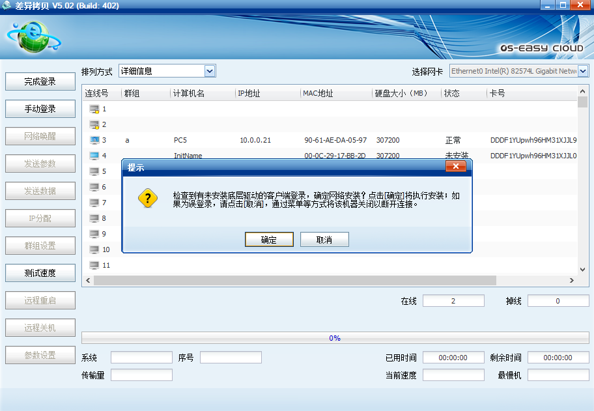Click the horizontal scrollbar under the client list
594x411 pixels.
(x=293, y=280)
